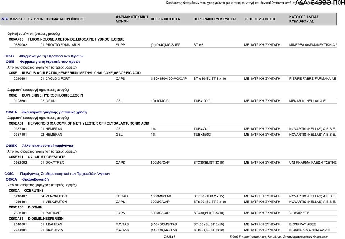Click the product name "BIOFLEVIN"

54,230
